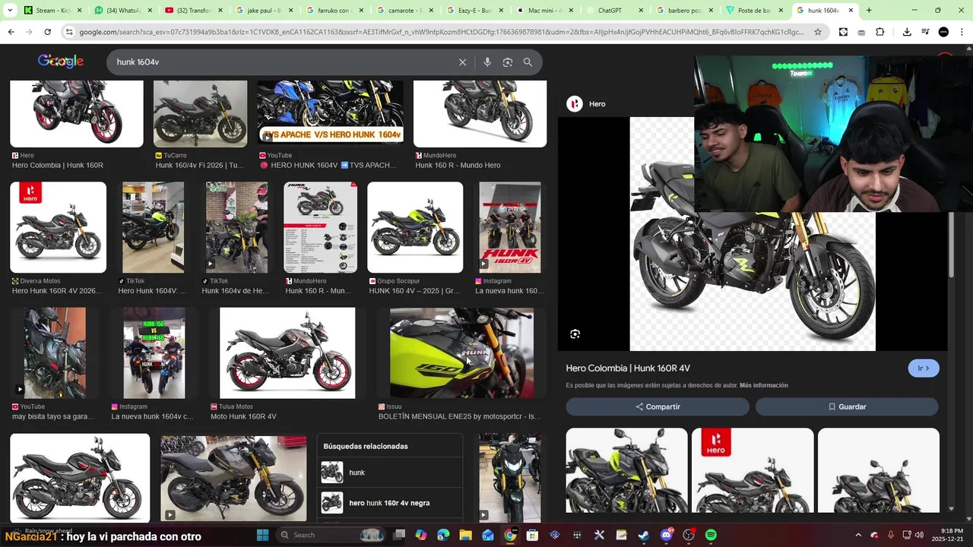This screenshot has height=547, width=973.
Task: Open the TVS Apache v/s Hero Hunk YouTube thumbnail
Action: pyautogui.click(x=330, y=112)
